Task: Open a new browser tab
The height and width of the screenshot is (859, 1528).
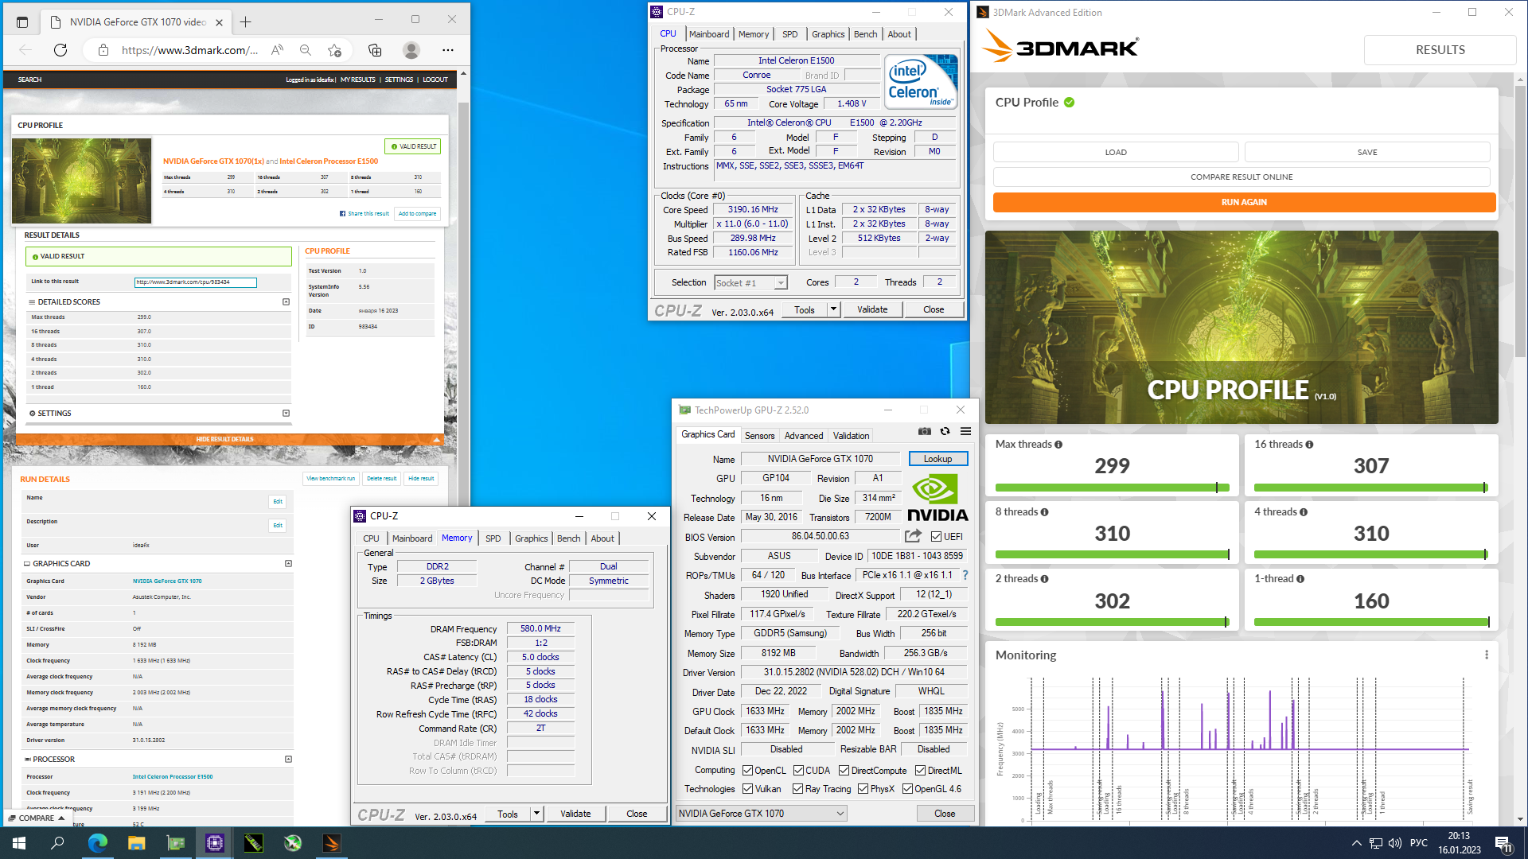Action: click(245, 22)
